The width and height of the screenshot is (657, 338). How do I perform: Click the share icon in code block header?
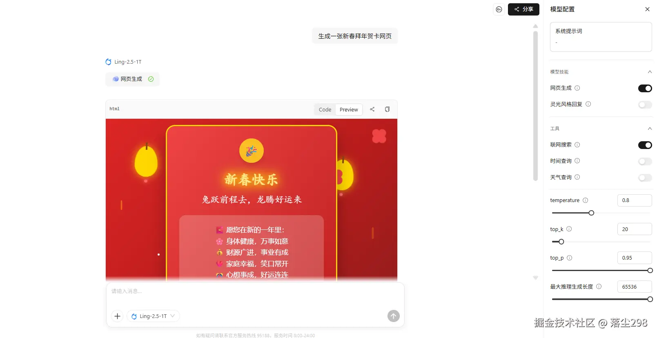tap(372, 109)
